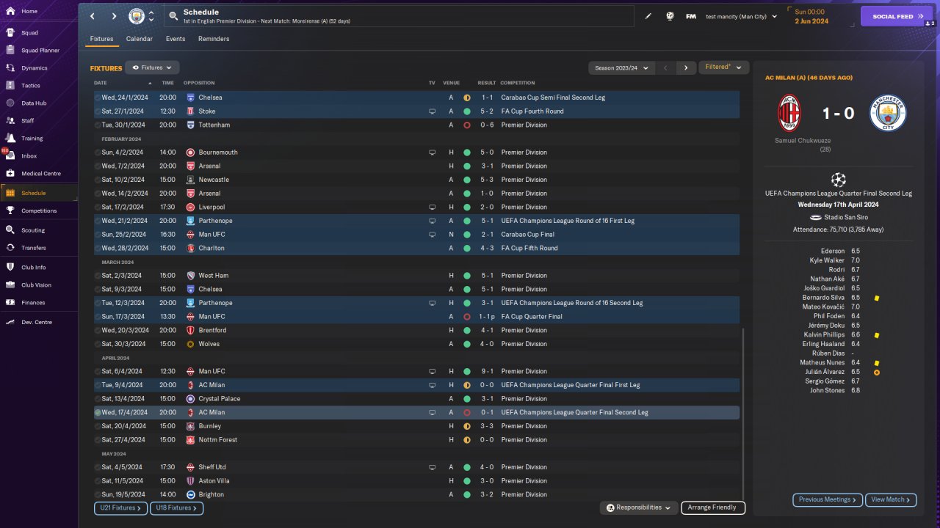
Task: Expand the Responsibilities dropdown
Action: pyautogui.click(x=638, y=507)
